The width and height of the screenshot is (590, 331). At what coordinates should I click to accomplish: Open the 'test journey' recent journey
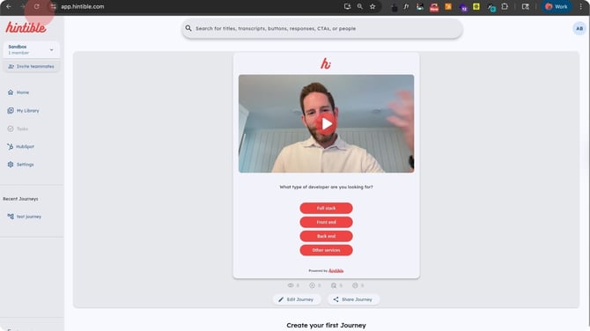tap(25, 217)
